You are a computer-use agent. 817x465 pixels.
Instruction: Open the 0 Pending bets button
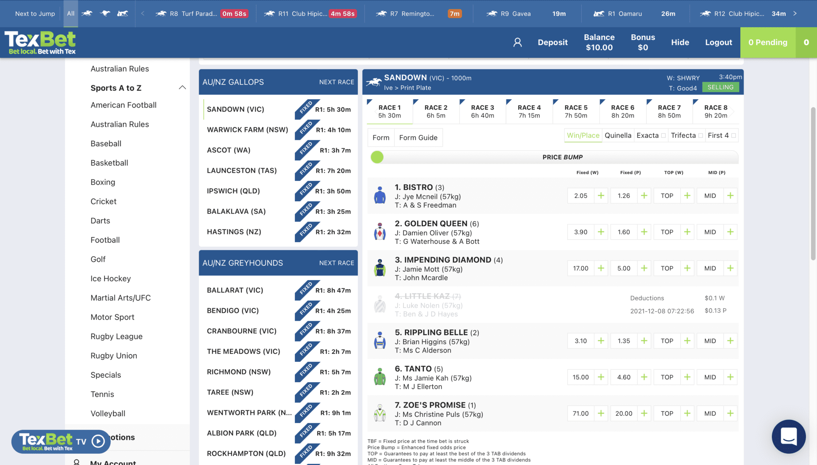tap(768, 42)
